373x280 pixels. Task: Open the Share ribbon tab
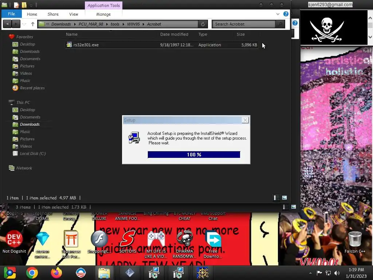click(53, 14)
